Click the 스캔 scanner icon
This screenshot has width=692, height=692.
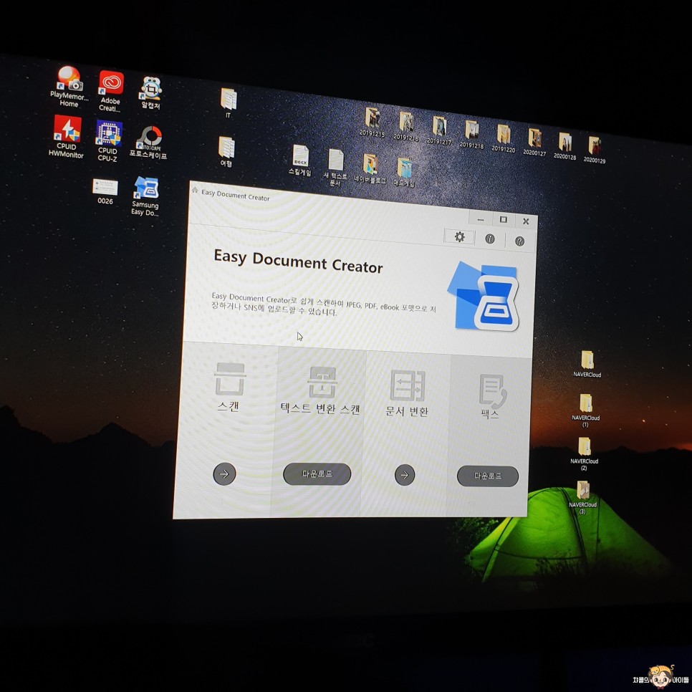229,380
